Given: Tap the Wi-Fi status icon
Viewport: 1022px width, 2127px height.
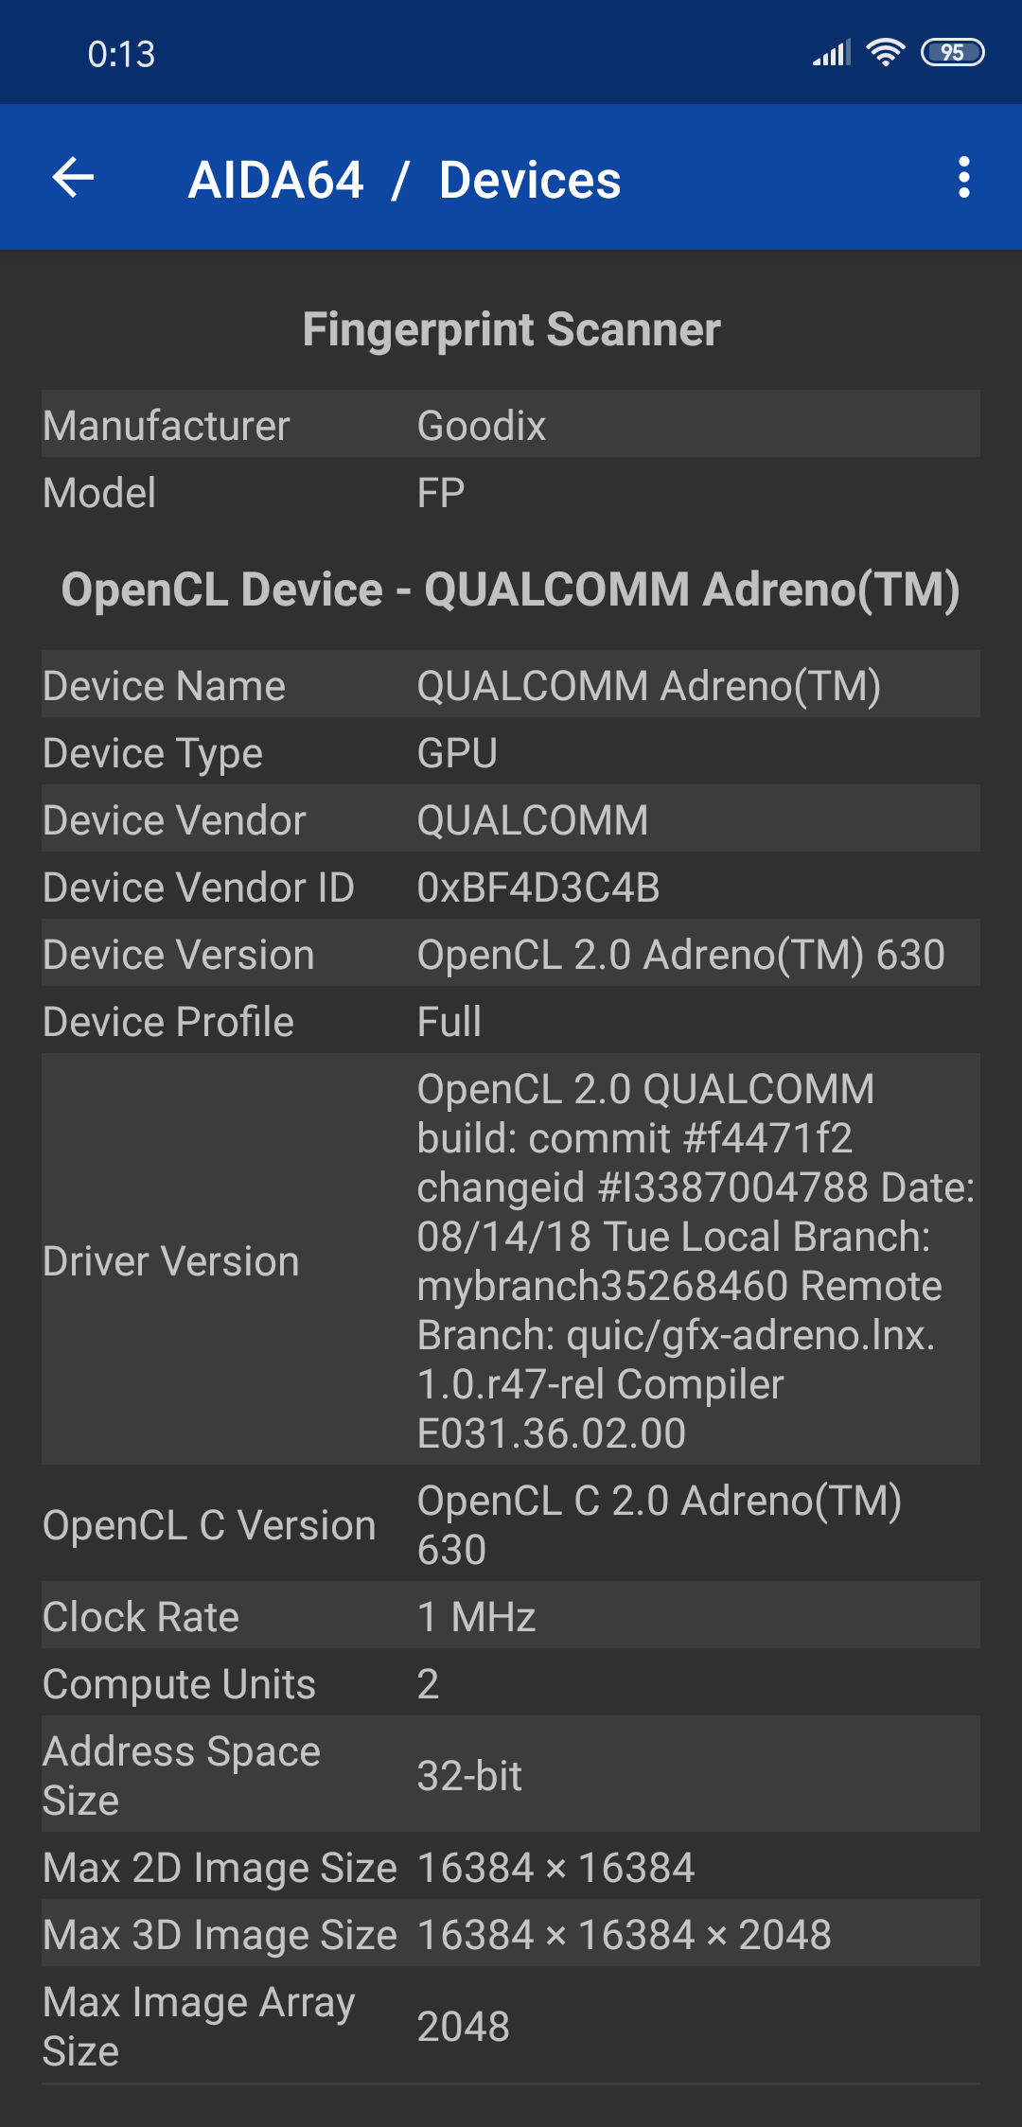Looking at the screenshot, I should (885, 53).
